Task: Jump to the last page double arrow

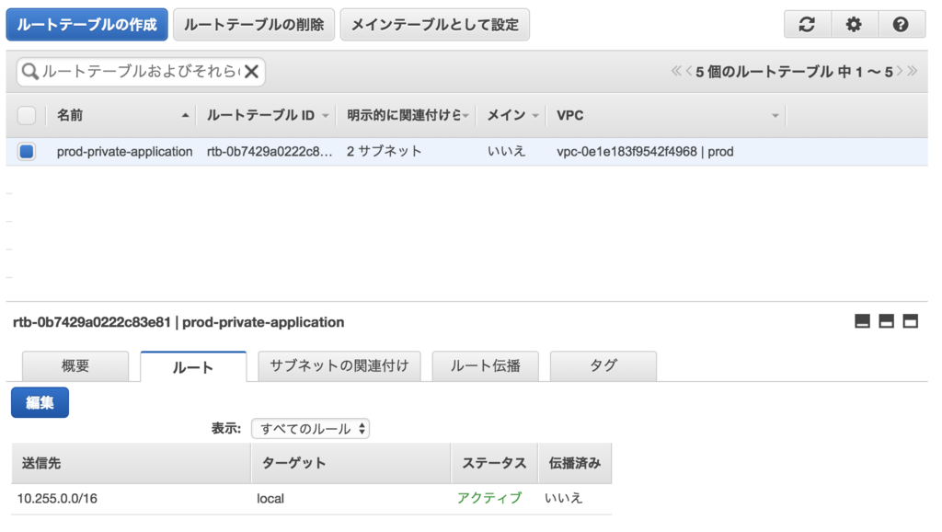Action: 913,71
